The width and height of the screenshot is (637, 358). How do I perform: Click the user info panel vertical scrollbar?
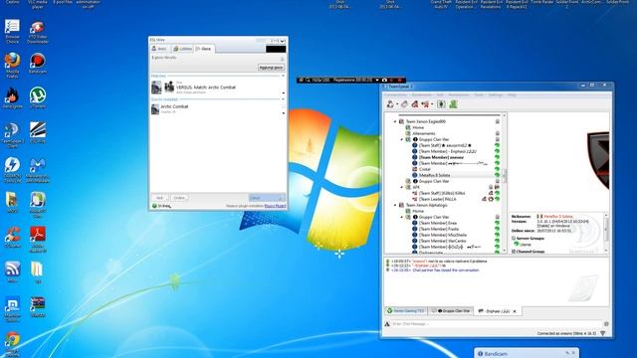(x=606, y=232)
